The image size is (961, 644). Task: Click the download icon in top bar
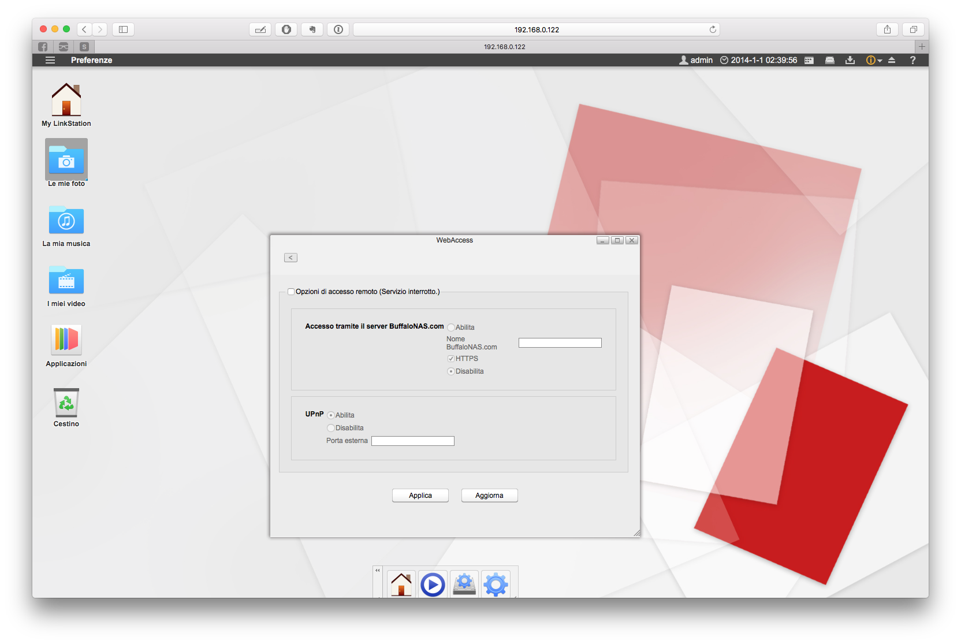click(850, 60)
